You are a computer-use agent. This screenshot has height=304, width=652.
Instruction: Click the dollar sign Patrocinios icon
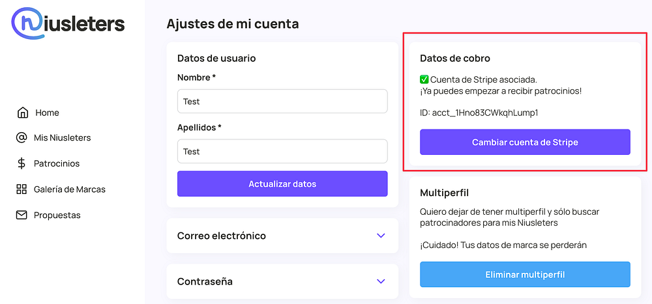click(22, 163)
